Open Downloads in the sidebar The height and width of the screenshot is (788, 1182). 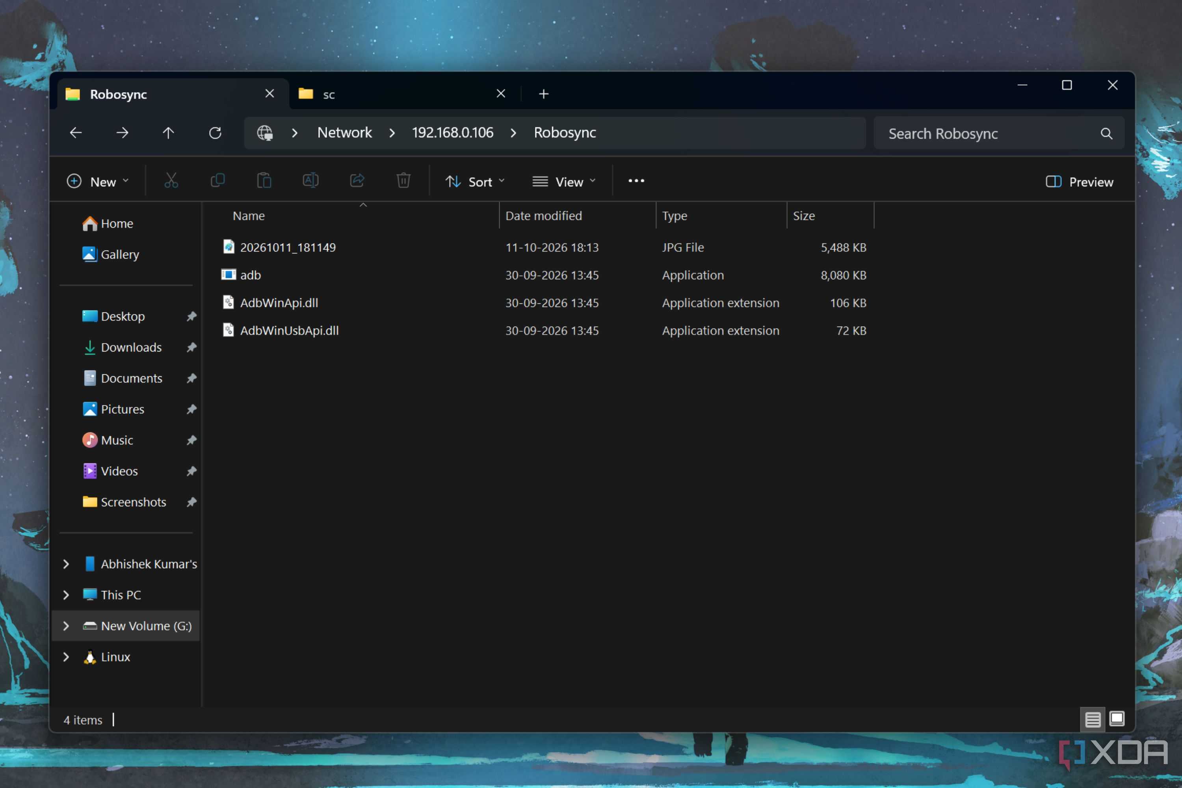click(131, 347)
